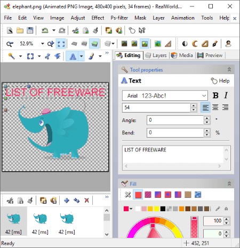Open the Undo history dropdown arrow

click(54, 30)
